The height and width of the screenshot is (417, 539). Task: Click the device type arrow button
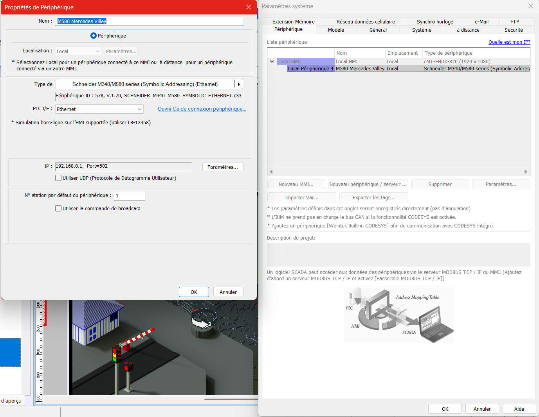(239, 84)
